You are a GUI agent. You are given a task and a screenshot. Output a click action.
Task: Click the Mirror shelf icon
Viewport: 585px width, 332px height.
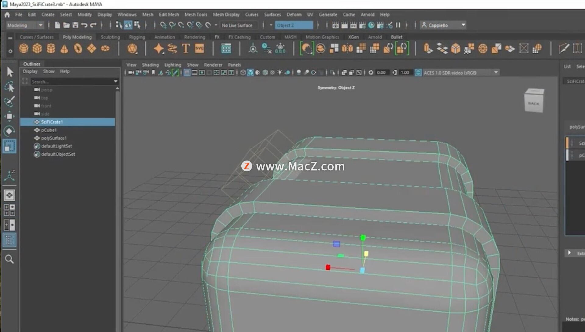click(x=347, y=49)
